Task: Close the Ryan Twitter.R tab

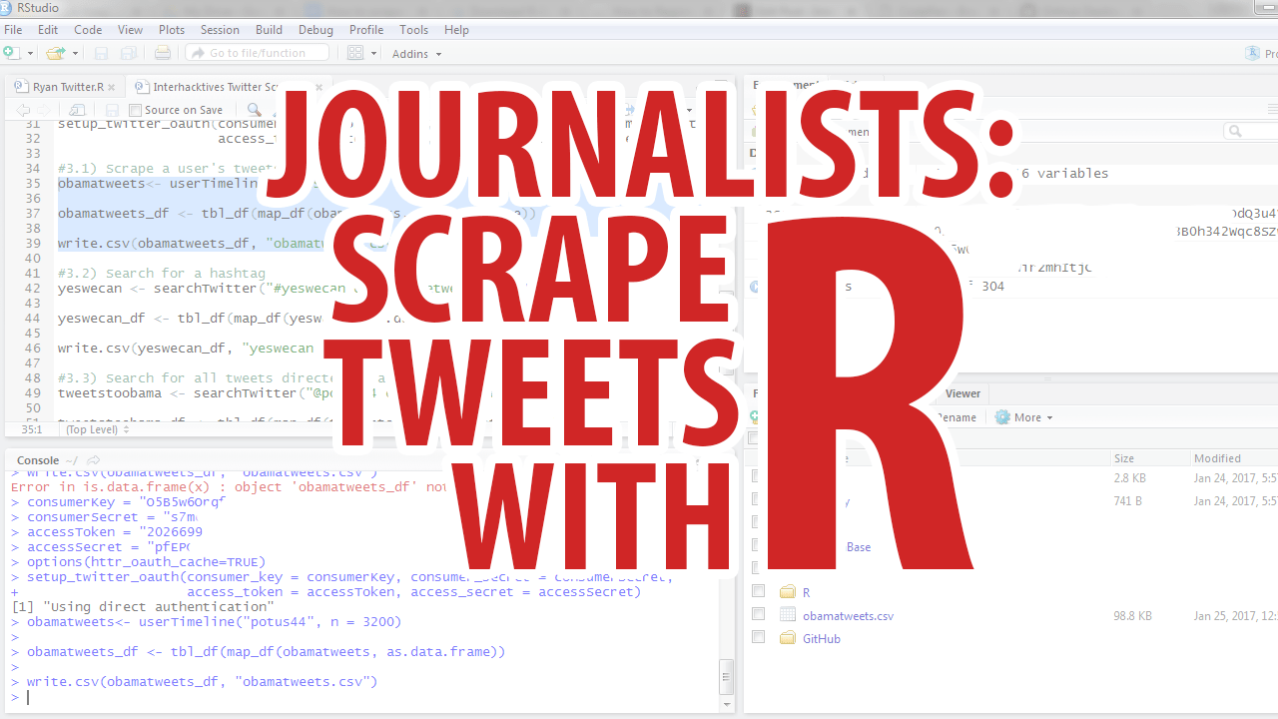Action: (x=112, y=87)
